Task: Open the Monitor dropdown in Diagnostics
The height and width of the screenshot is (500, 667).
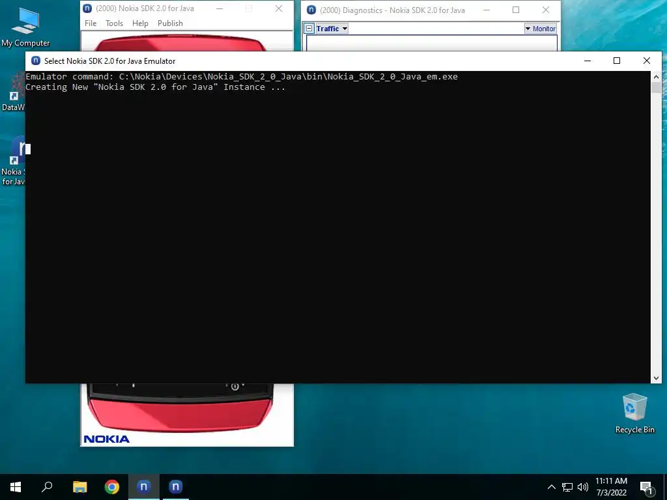Action: (x=540, y=29)
